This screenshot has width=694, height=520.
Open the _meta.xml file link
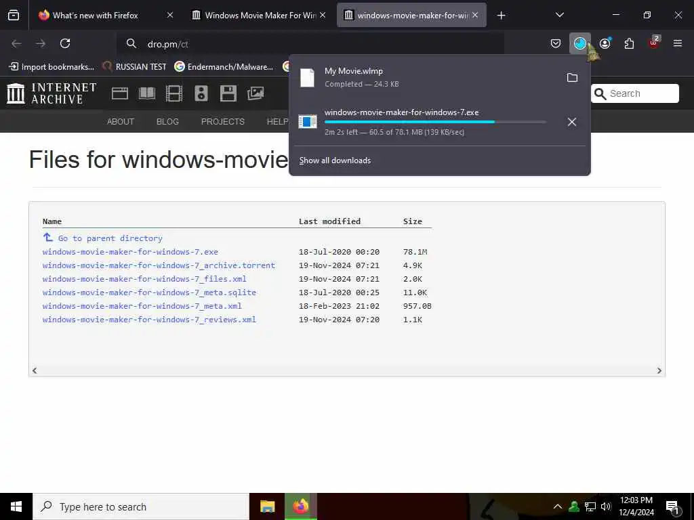coord(142,306)
